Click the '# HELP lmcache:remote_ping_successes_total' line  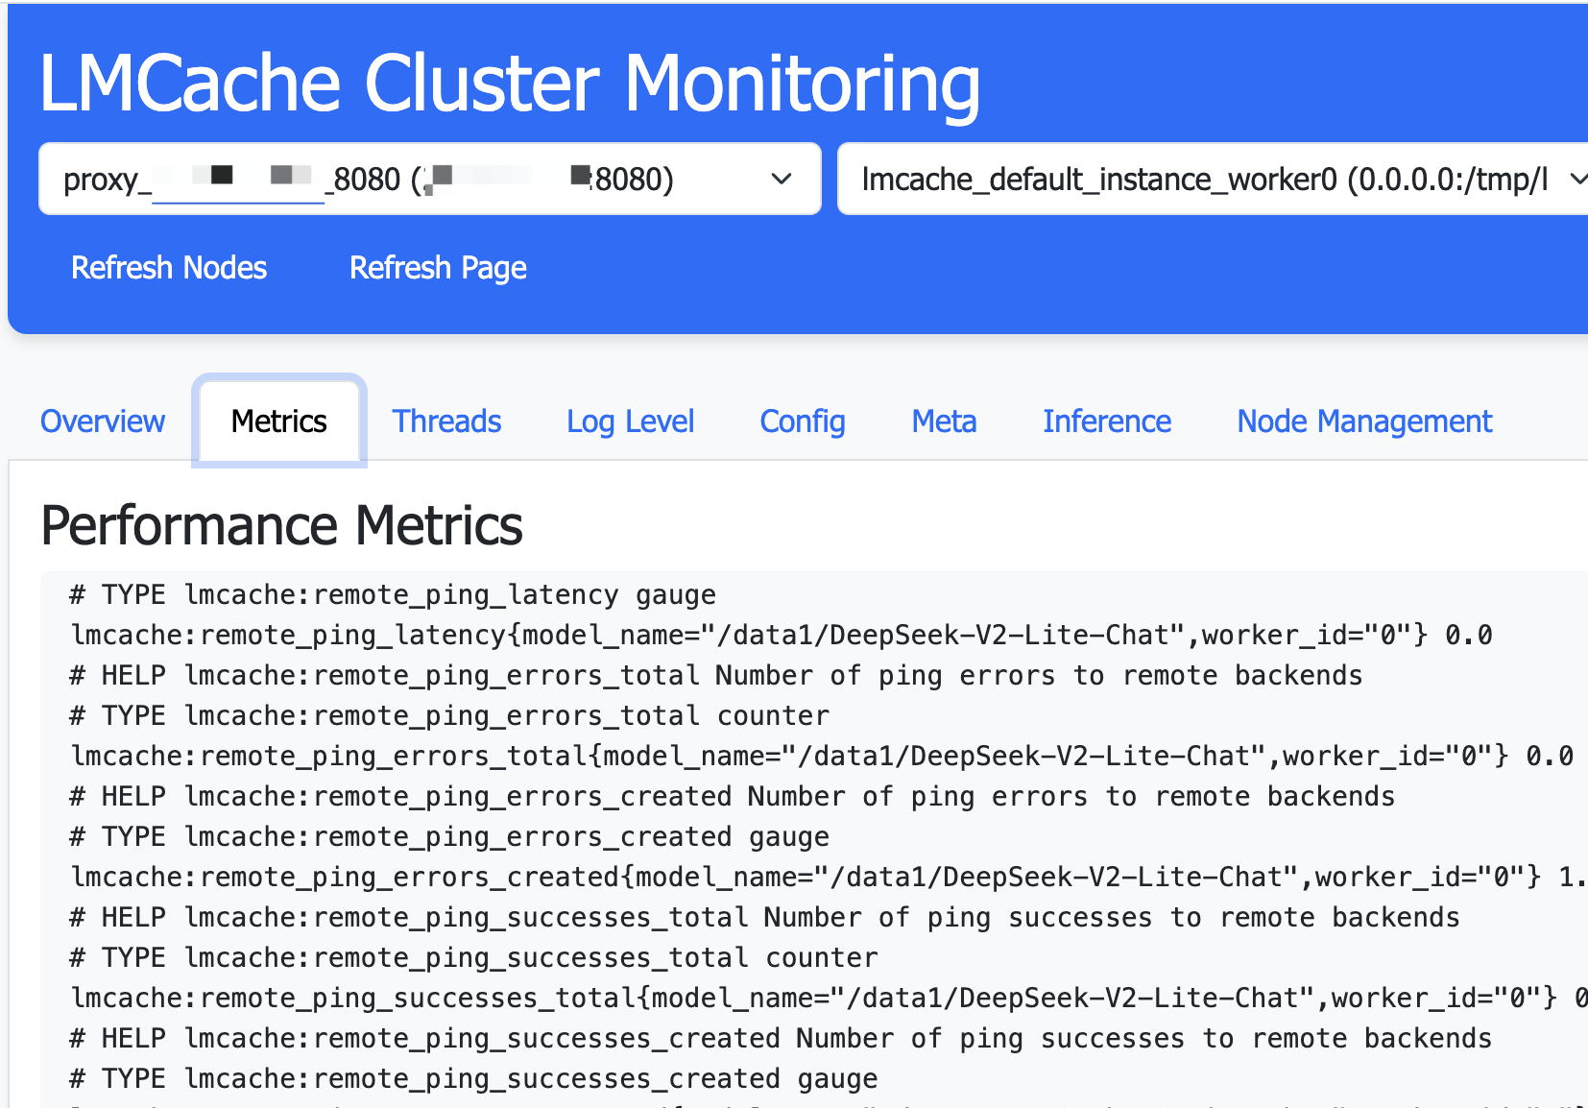click(x=764, y=917)
